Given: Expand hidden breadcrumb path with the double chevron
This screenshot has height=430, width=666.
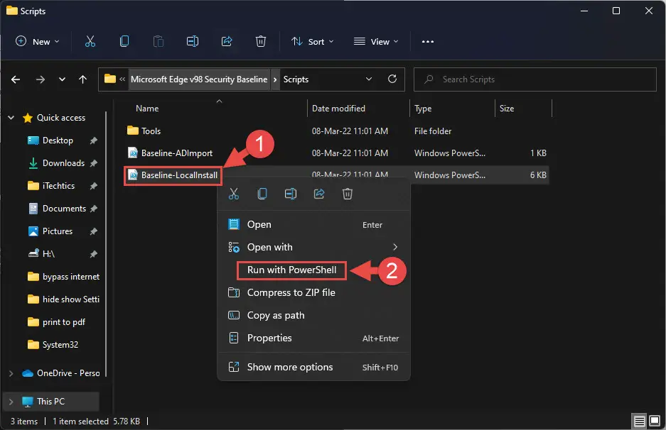Looking at the screenshot, I should (122, 79).
